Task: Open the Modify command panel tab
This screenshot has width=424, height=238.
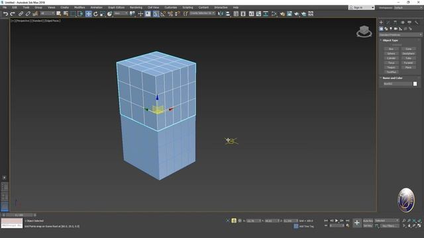Action: coord(388,22)
